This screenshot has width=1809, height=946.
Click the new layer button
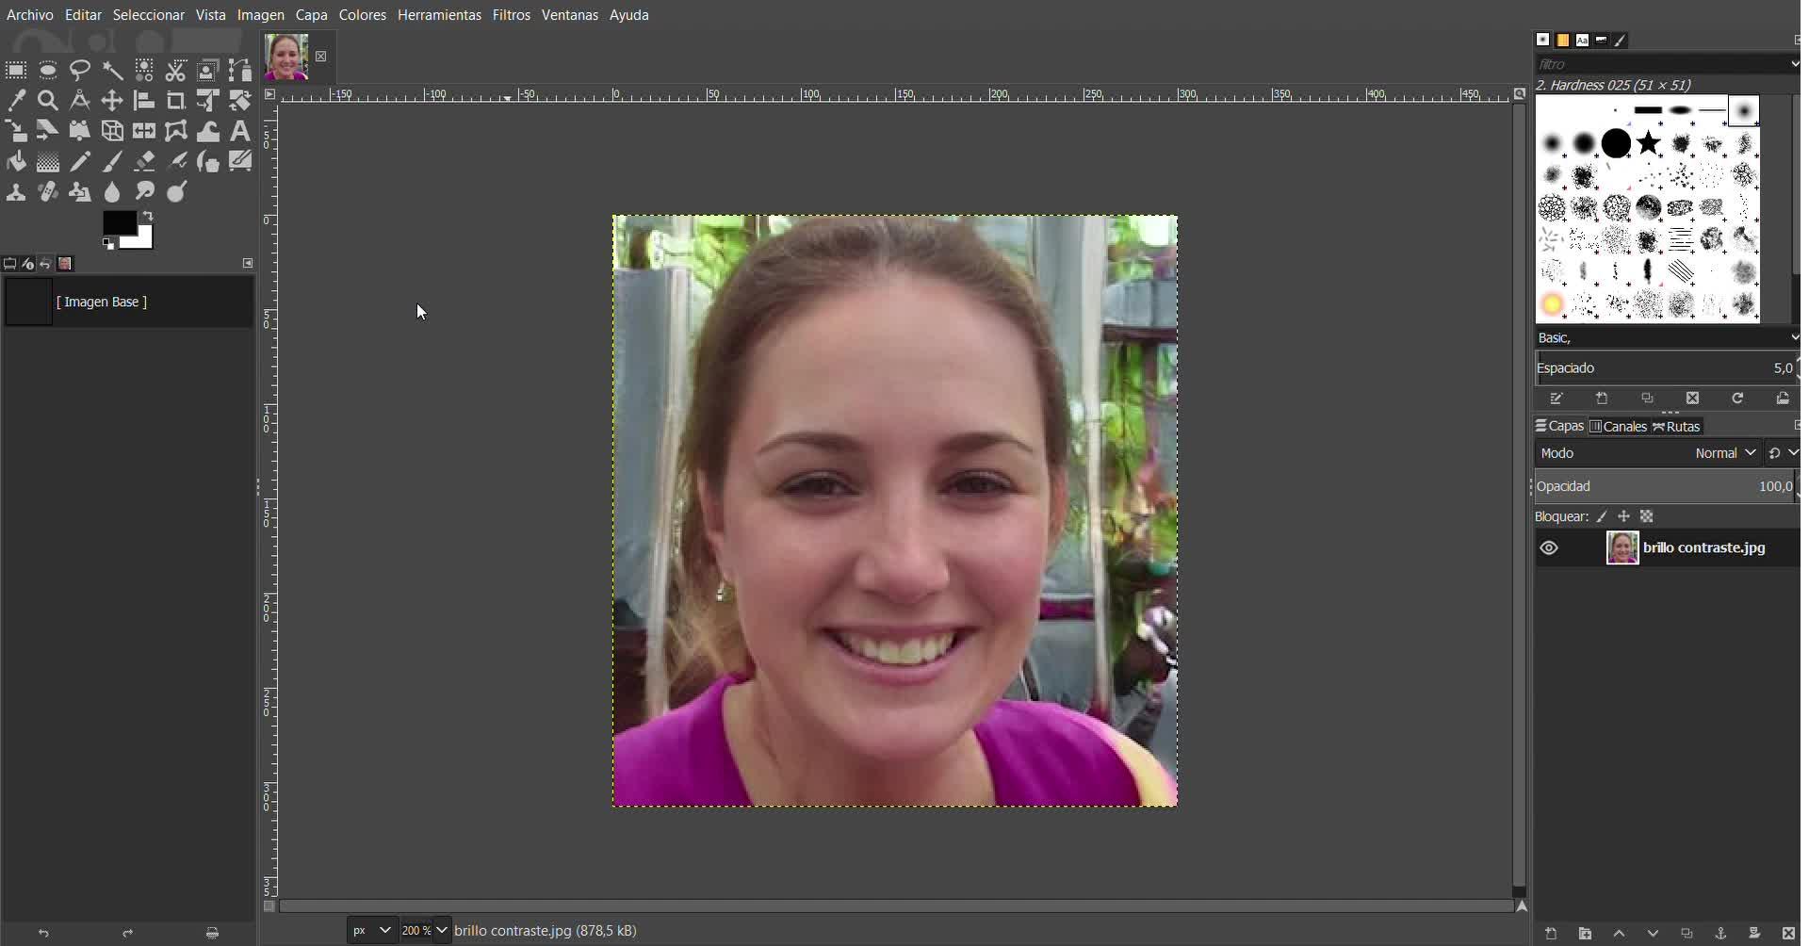pyautogui.click(x=1551, y=933)
